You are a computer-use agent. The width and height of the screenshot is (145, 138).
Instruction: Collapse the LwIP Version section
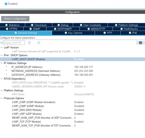[1, 48]
